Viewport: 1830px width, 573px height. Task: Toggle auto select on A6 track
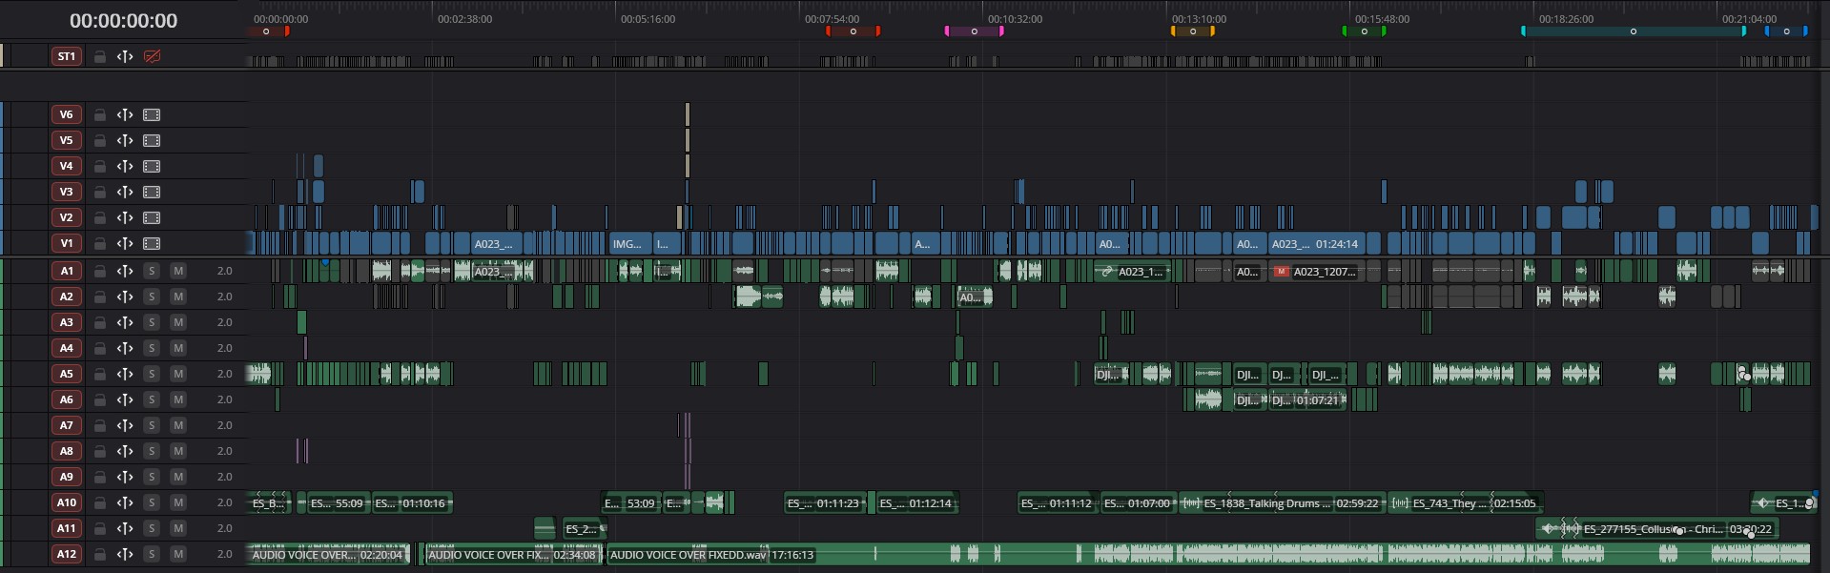pyautogui.click(x=124, y=399)
